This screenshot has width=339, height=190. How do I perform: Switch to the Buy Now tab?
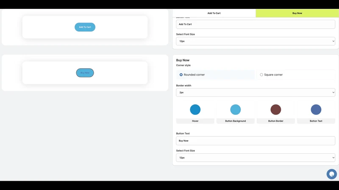297,13
